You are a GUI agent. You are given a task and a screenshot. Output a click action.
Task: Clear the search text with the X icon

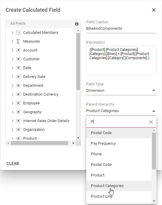[x=151, y=122]
